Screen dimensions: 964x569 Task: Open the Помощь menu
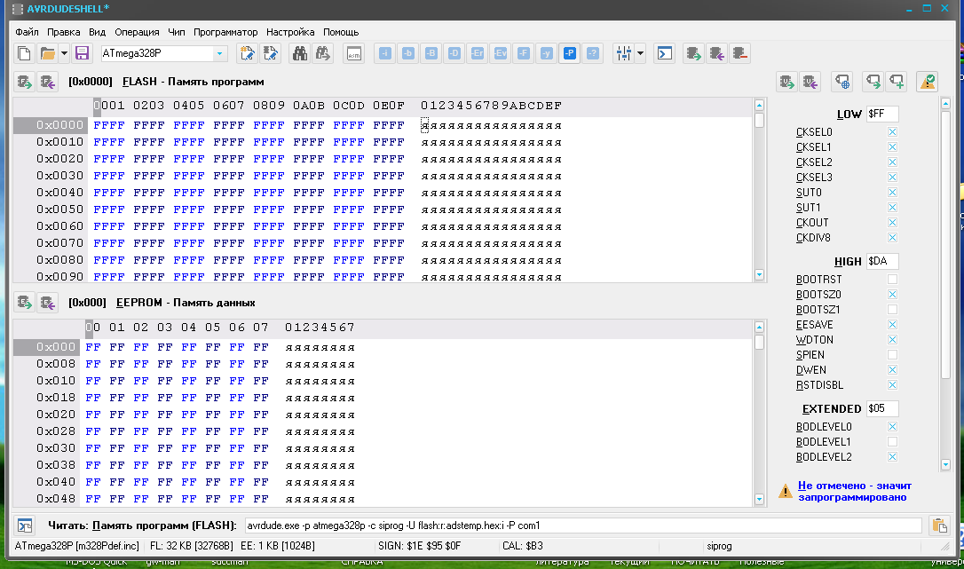(x=341, y=32)
